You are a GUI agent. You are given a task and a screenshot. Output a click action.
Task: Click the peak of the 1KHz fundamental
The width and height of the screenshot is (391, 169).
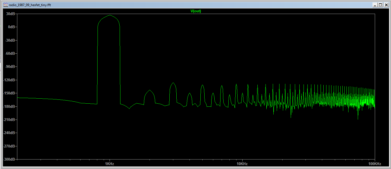(x=110, y=15)
